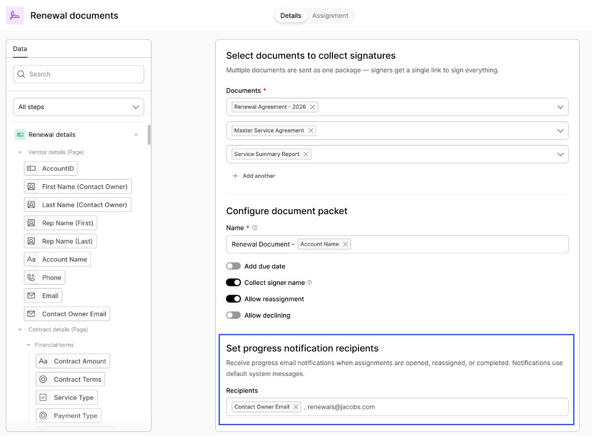Remove the Service Summary Report tag
The width and height of the screenshot is (592, 436).
pyautogui.click(x=306, y=154)
